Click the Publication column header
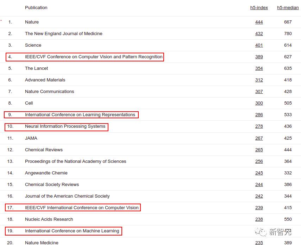Screen dimensions: 301x245 (x=36, y=8)
